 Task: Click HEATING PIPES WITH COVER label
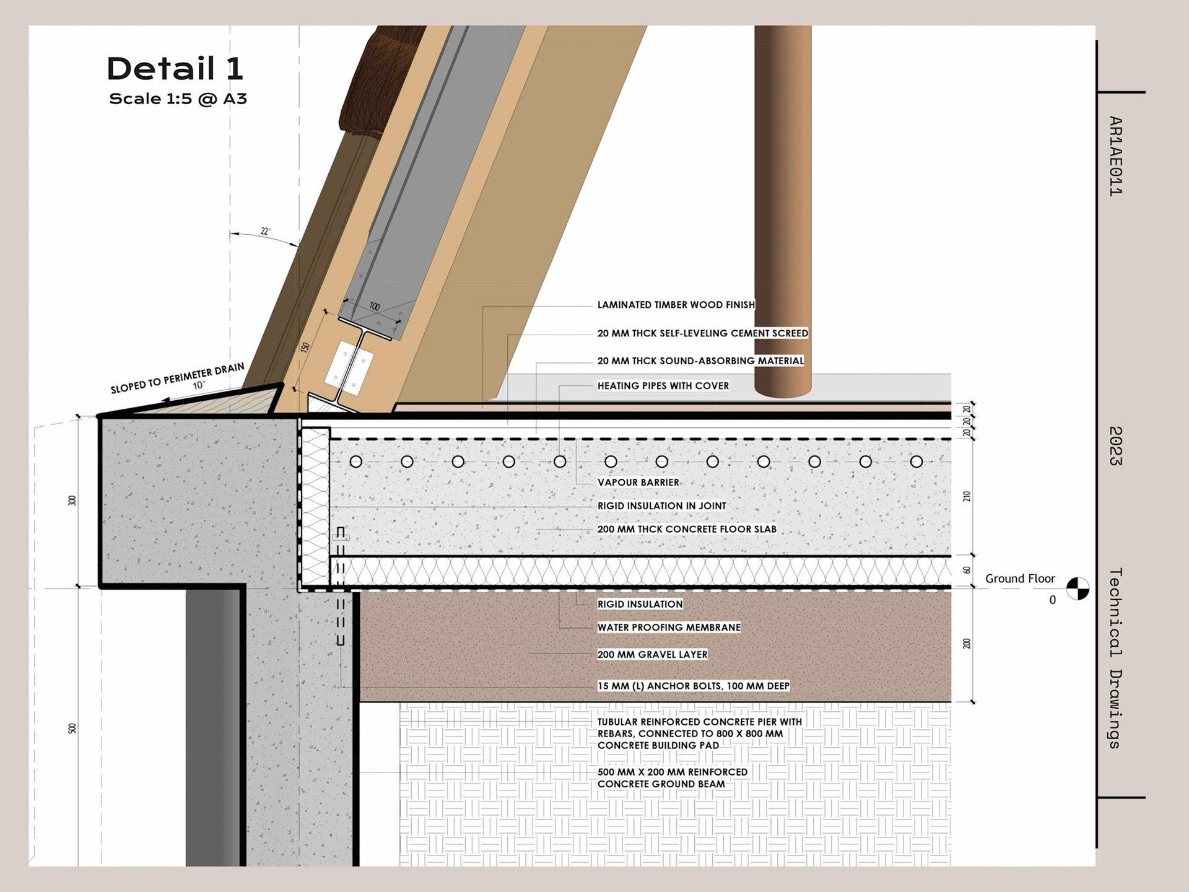point(663,386)
